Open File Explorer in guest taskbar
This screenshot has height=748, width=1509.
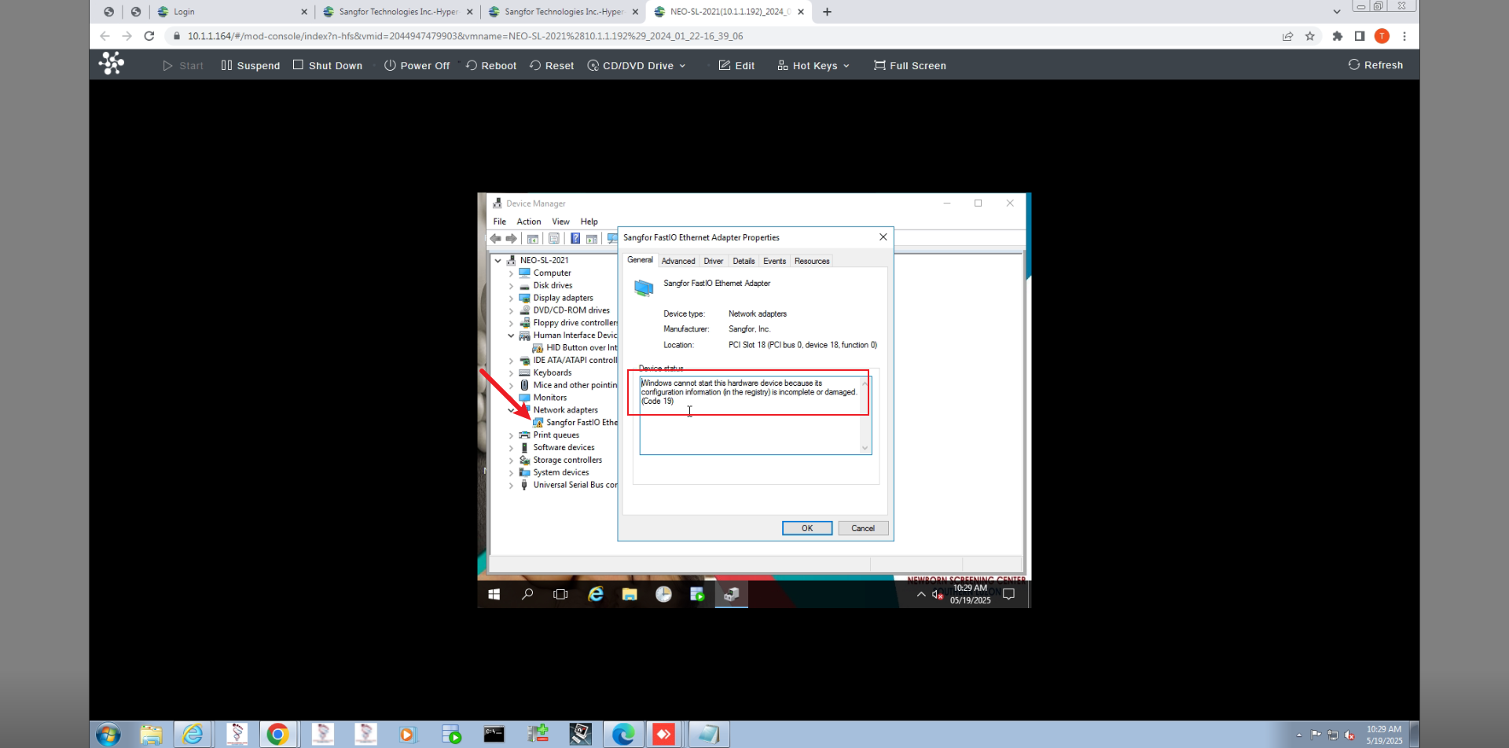pos(630,594)
